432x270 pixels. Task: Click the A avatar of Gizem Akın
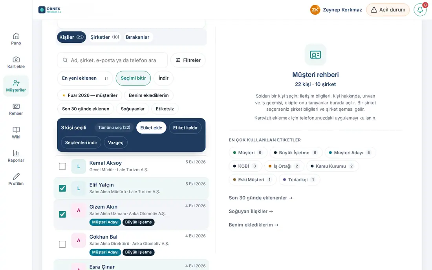tap(79, 210)
